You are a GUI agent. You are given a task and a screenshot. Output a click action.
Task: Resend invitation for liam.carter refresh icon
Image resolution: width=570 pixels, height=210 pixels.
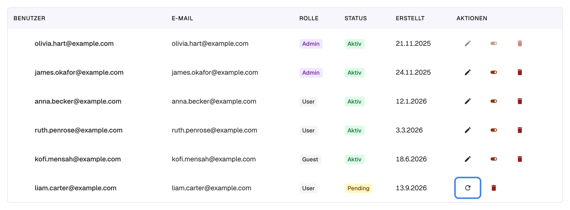(468, 188)
